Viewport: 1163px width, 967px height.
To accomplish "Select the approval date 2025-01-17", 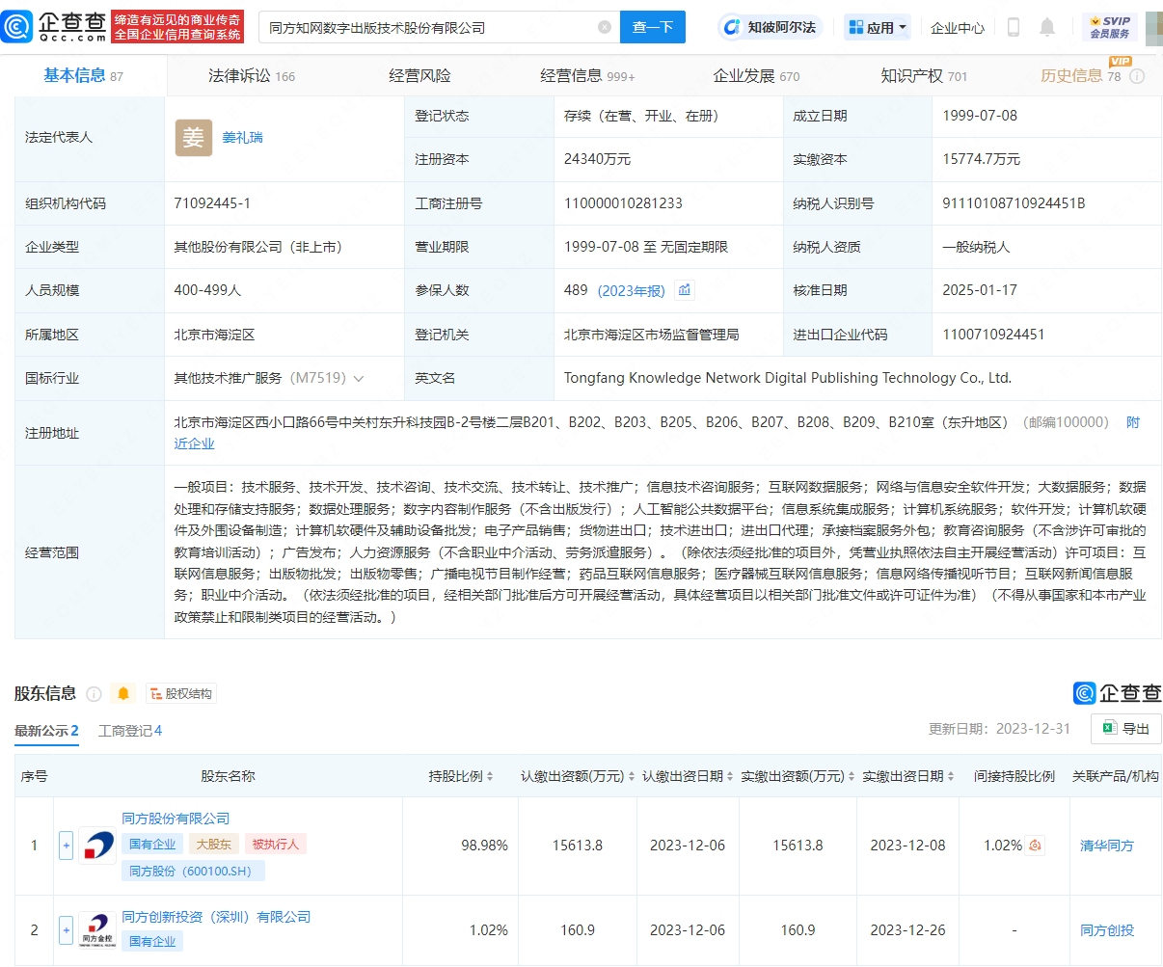I will pos(980,290).
